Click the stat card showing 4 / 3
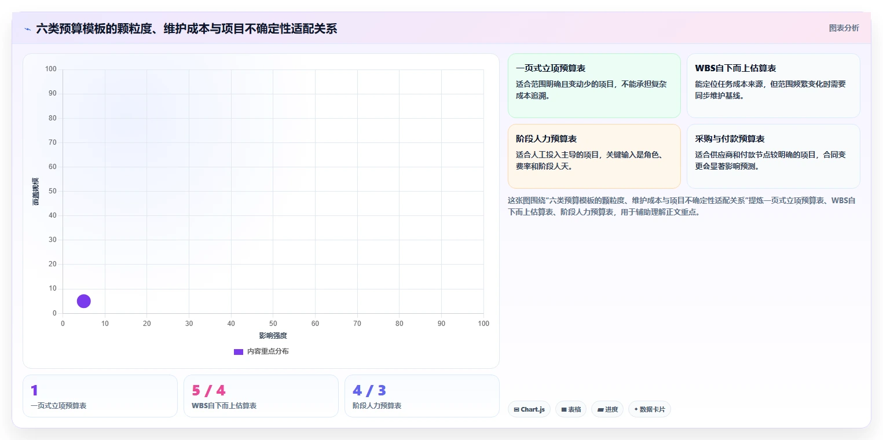This screenshot has width=883, height=440. (422, 396)
